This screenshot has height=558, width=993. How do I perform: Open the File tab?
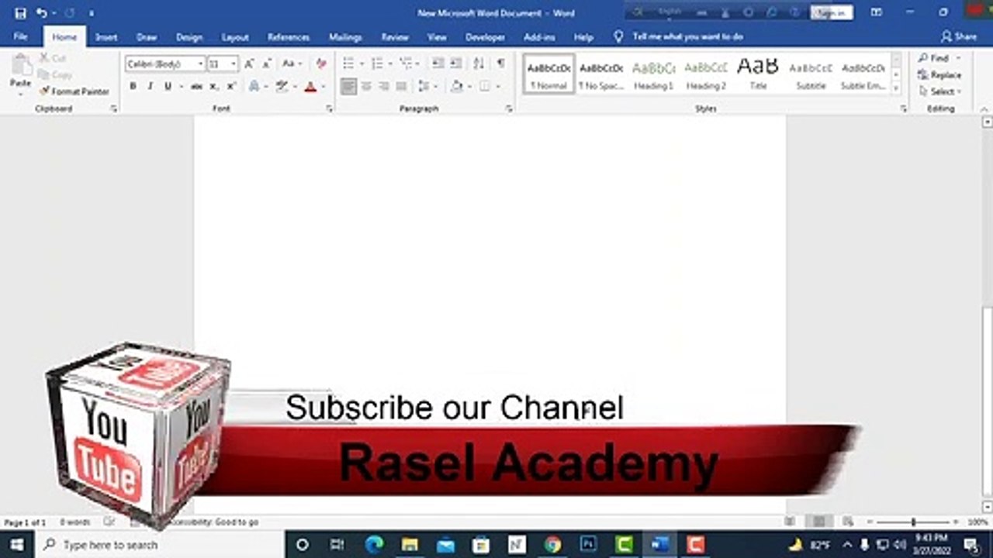pos(21,36)
